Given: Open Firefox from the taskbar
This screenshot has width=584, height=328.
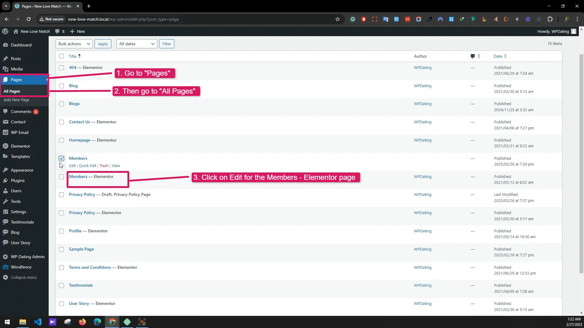Looking at the screenshot, I should [x=82, y=322].
